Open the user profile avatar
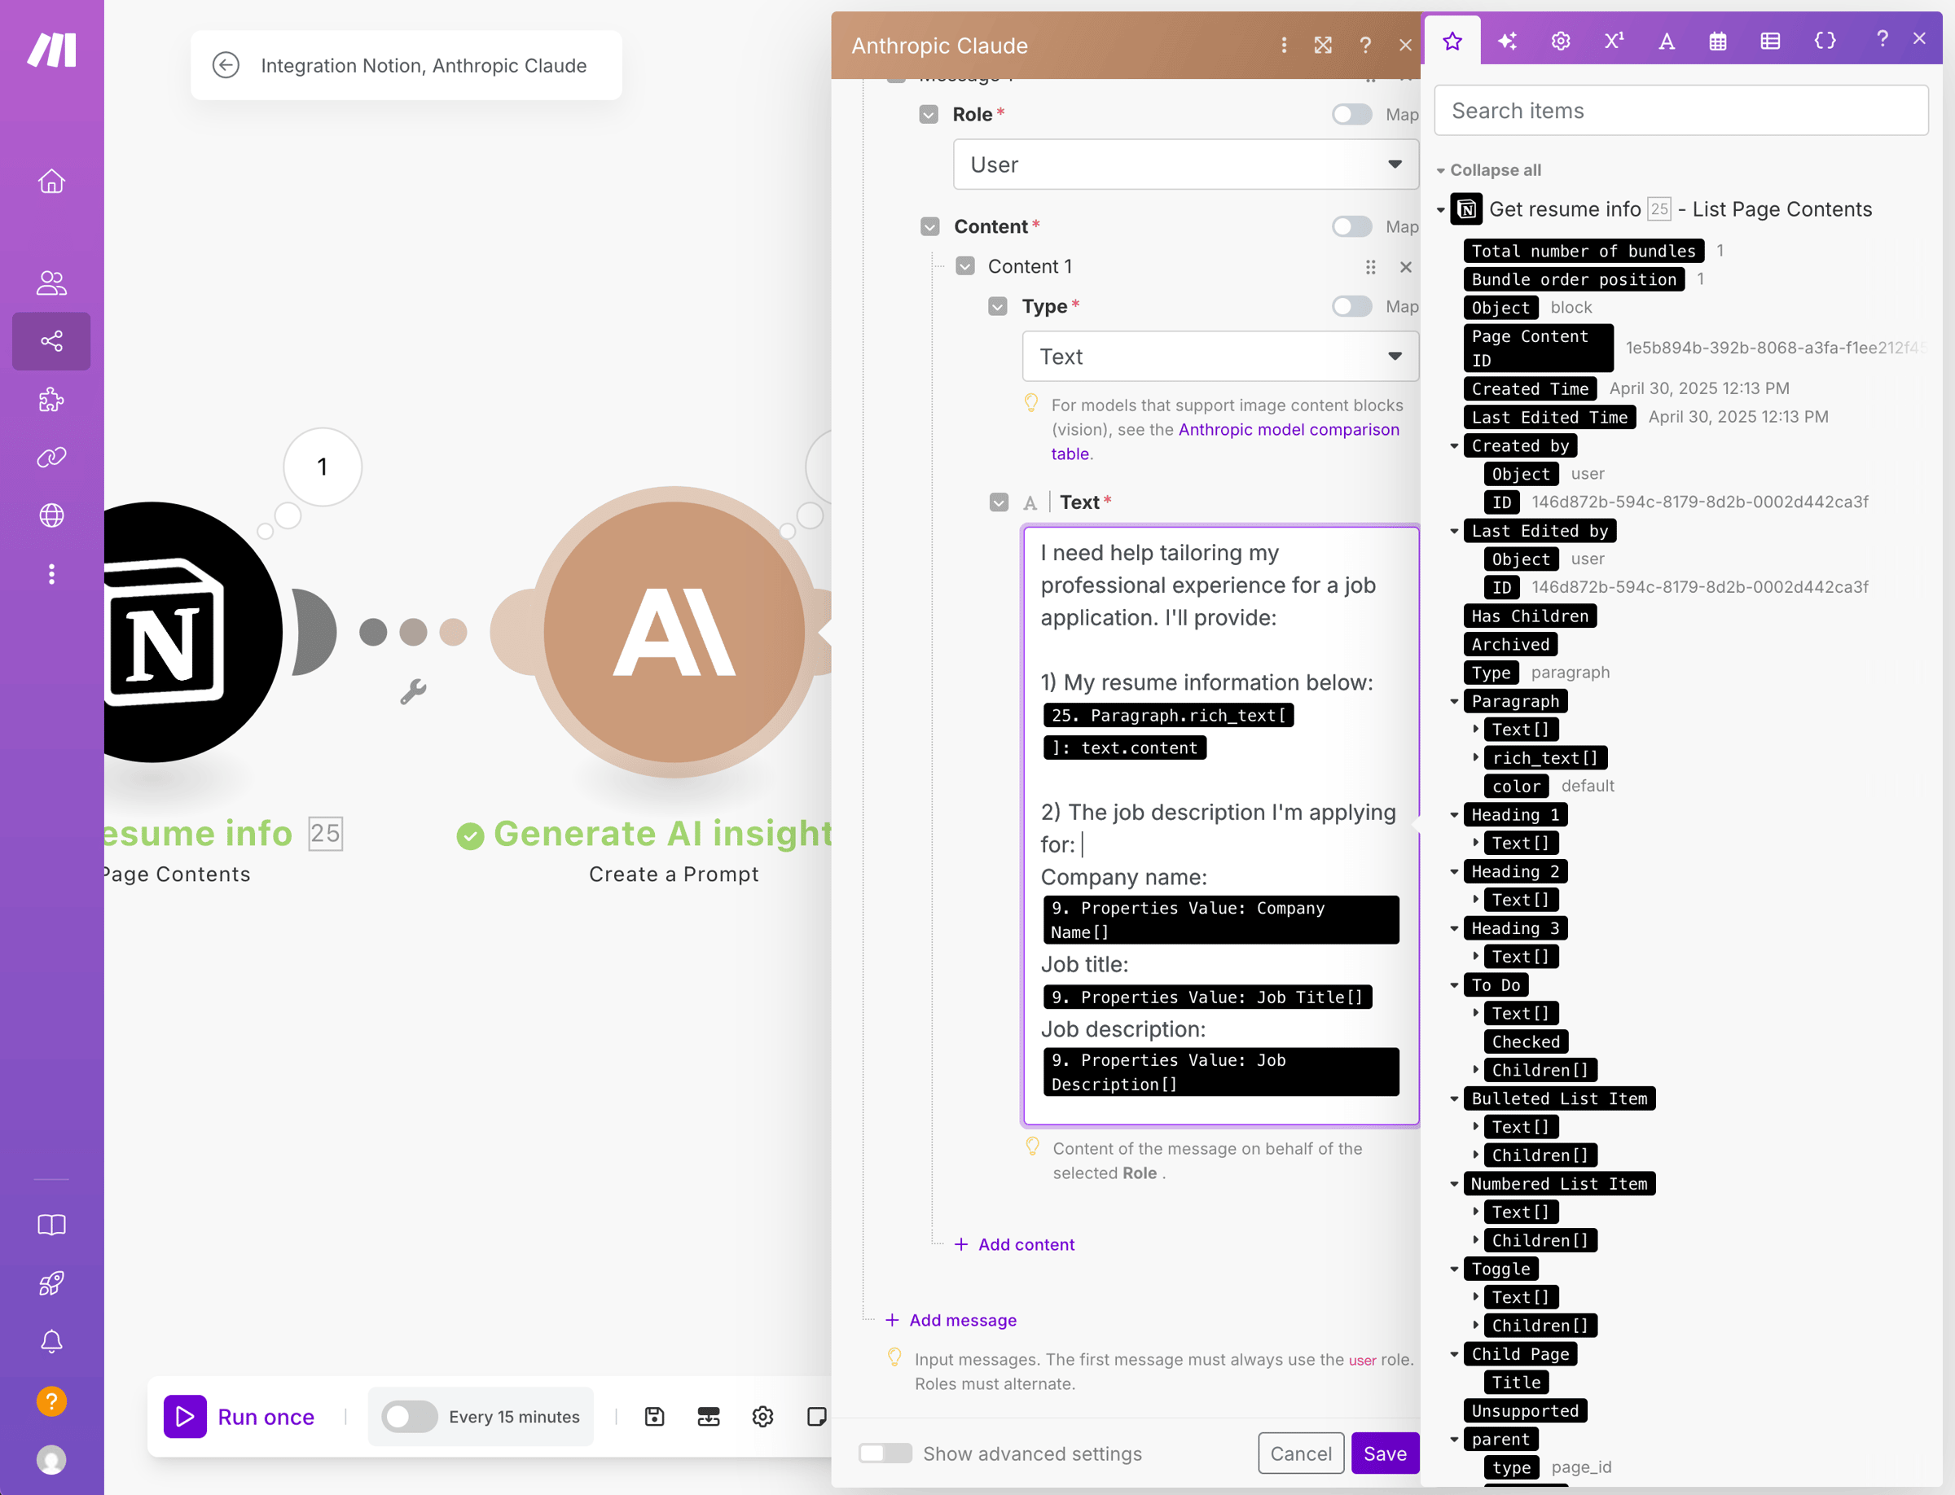Image resolution: width=1955 pixels, height=1495 pixels. (51, 1460)
